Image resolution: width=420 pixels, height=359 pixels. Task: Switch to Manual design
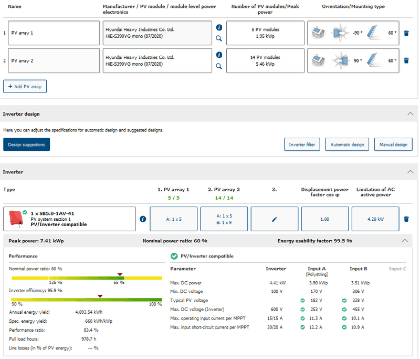pos(393,145)
